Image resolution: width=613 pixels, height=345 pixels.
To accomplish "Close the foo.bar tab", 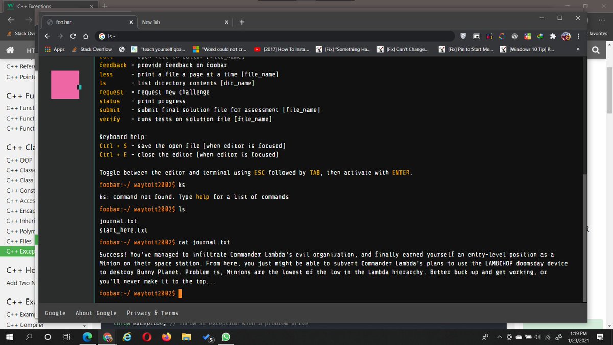I will 131,22.
